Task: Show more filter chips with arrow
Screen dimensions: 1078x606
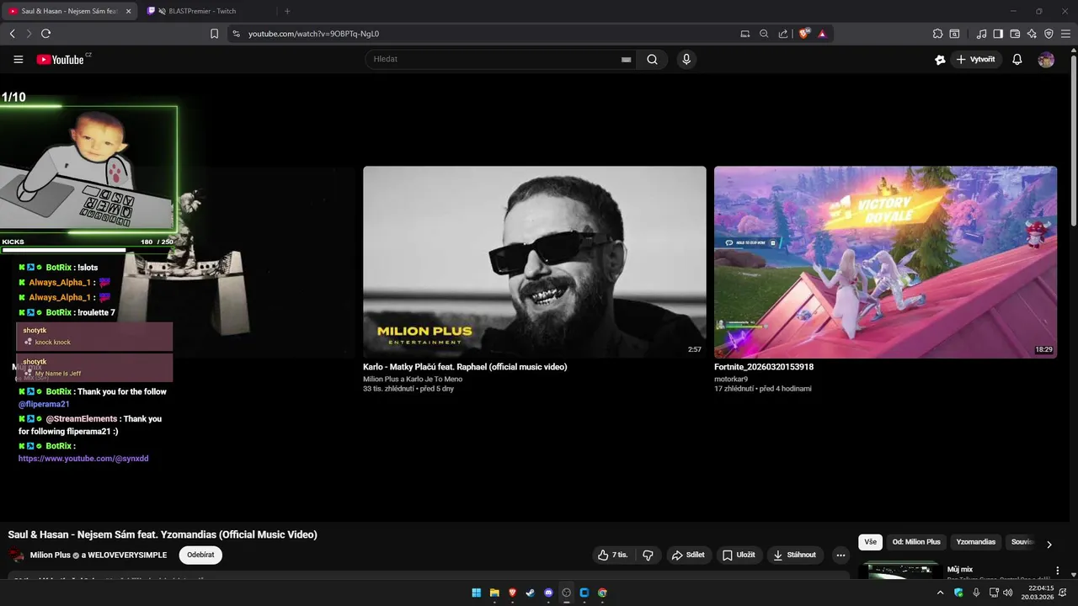Action: (1049, 545)
